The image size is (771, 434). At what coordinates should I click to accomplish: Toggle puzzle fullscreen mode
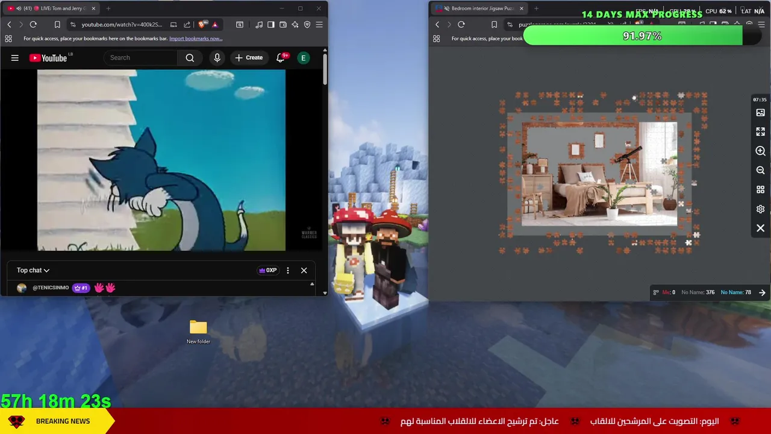[x=760, y=131]
